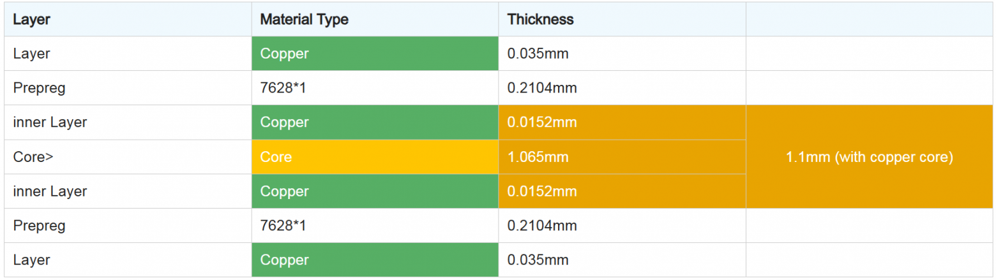Click the "1.1mm (with copper core)" merged cell
This screenshot has height=280, width=996.
pos(870,157)
